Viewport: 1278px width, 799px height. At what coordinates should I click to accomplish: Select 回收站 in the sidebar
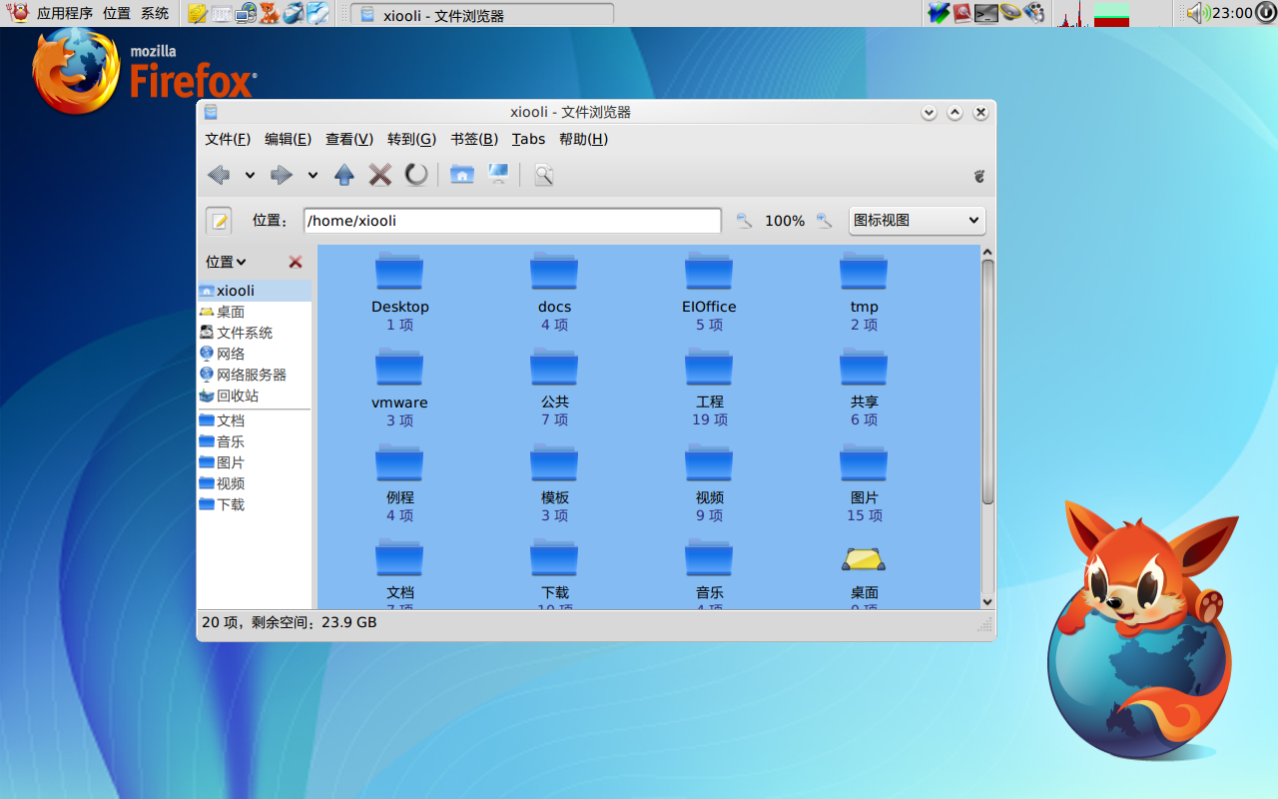point(254,396)
